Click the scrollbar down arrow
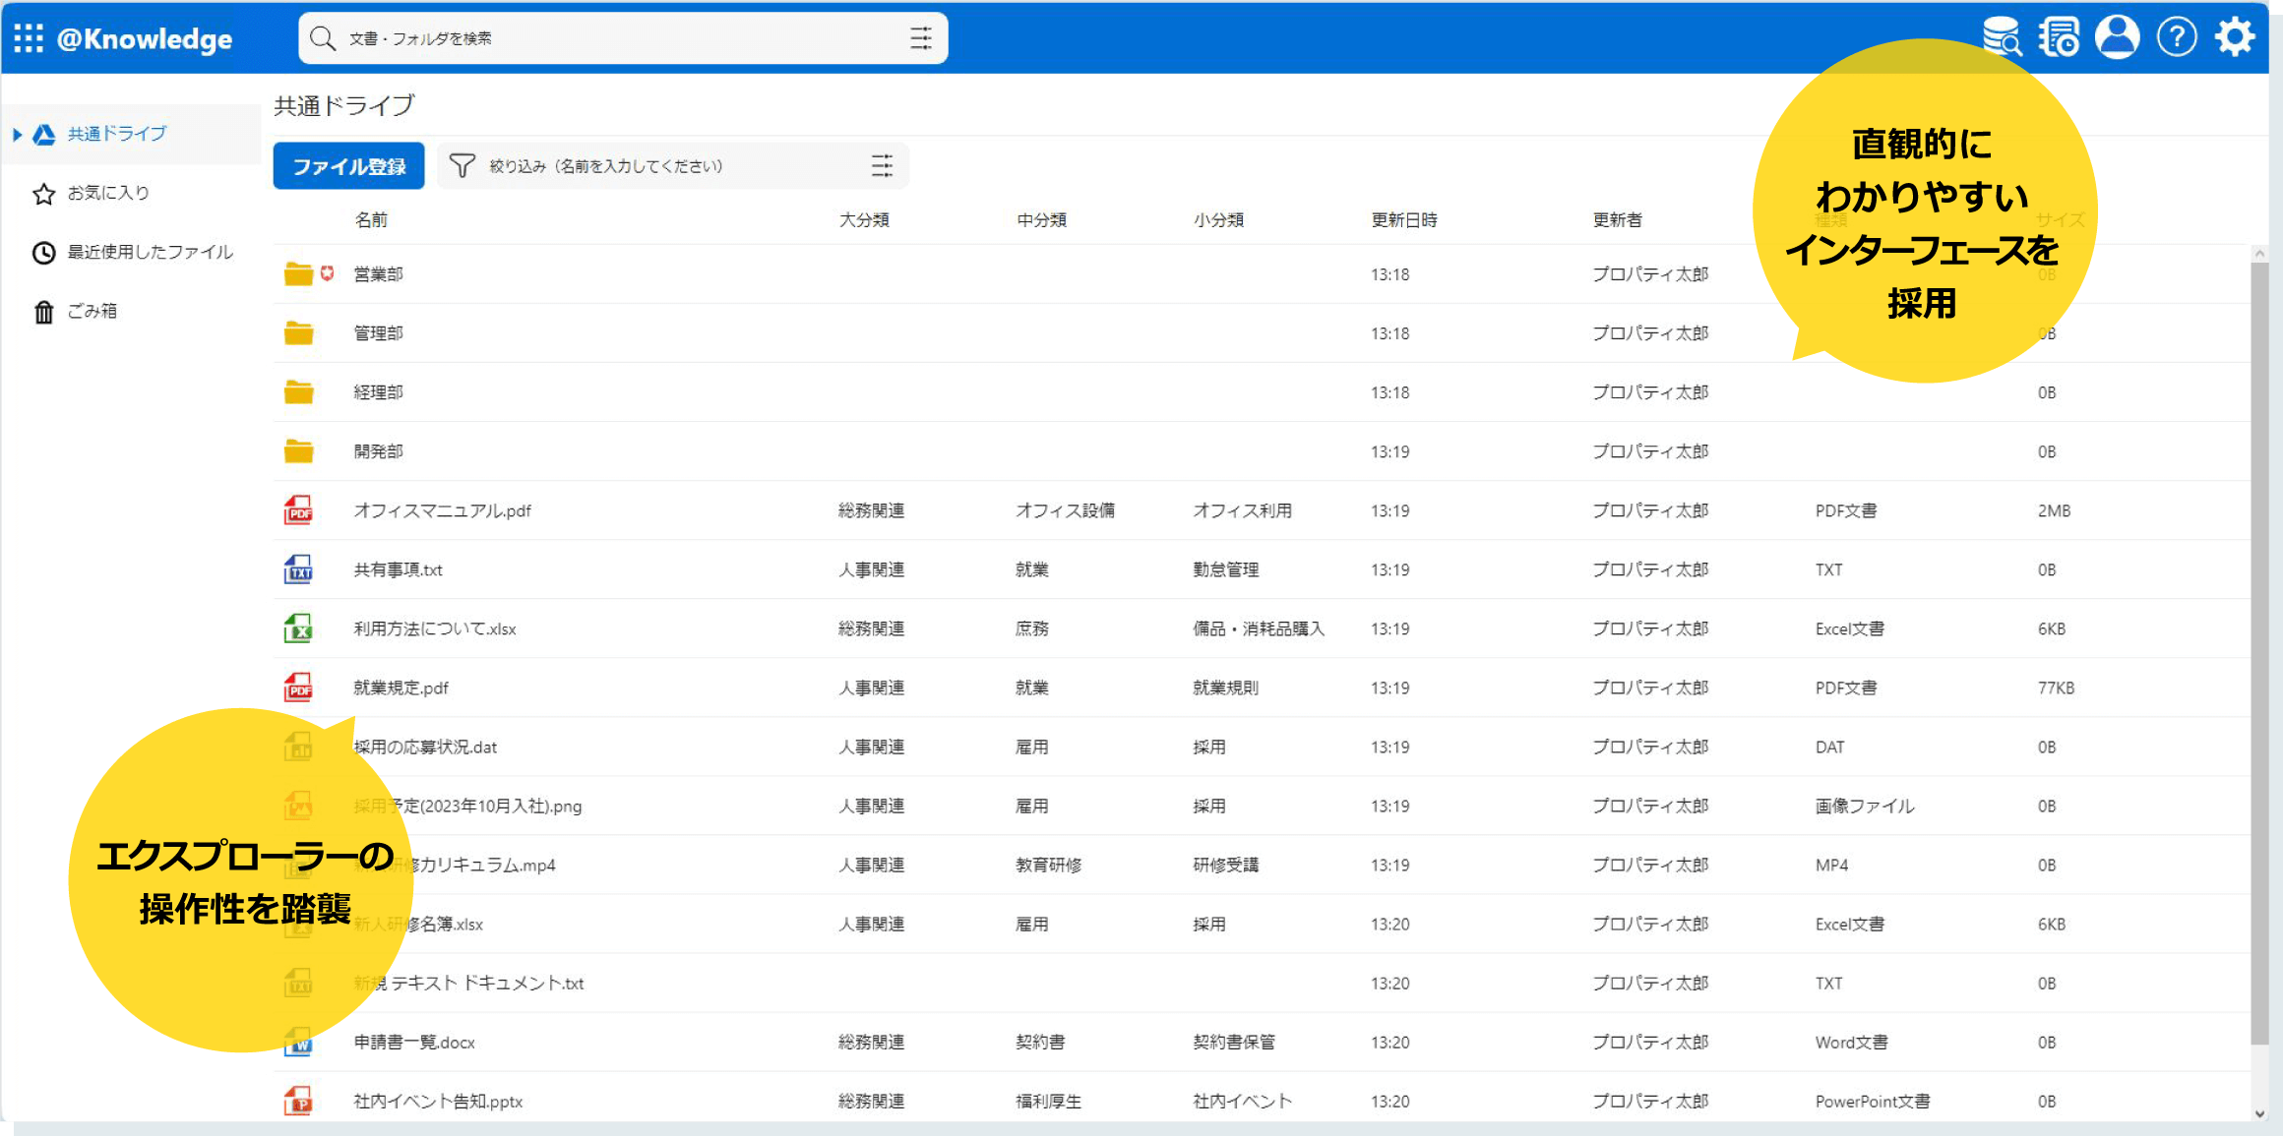This screenshot has height=1136, width=2283. point(2259,1114)
